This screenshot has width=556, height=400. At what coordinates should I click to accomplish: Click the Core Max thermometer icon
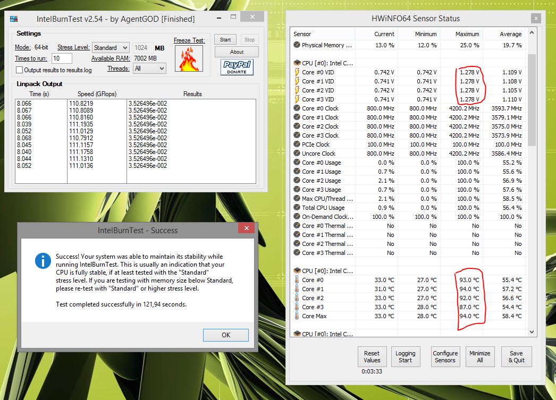click(x=297, y=316)
